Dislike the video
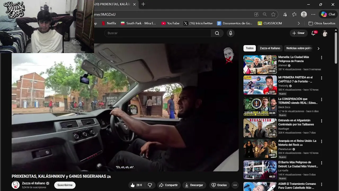The height and width of the screenshot is (191, 339). [x=150, y=185]
